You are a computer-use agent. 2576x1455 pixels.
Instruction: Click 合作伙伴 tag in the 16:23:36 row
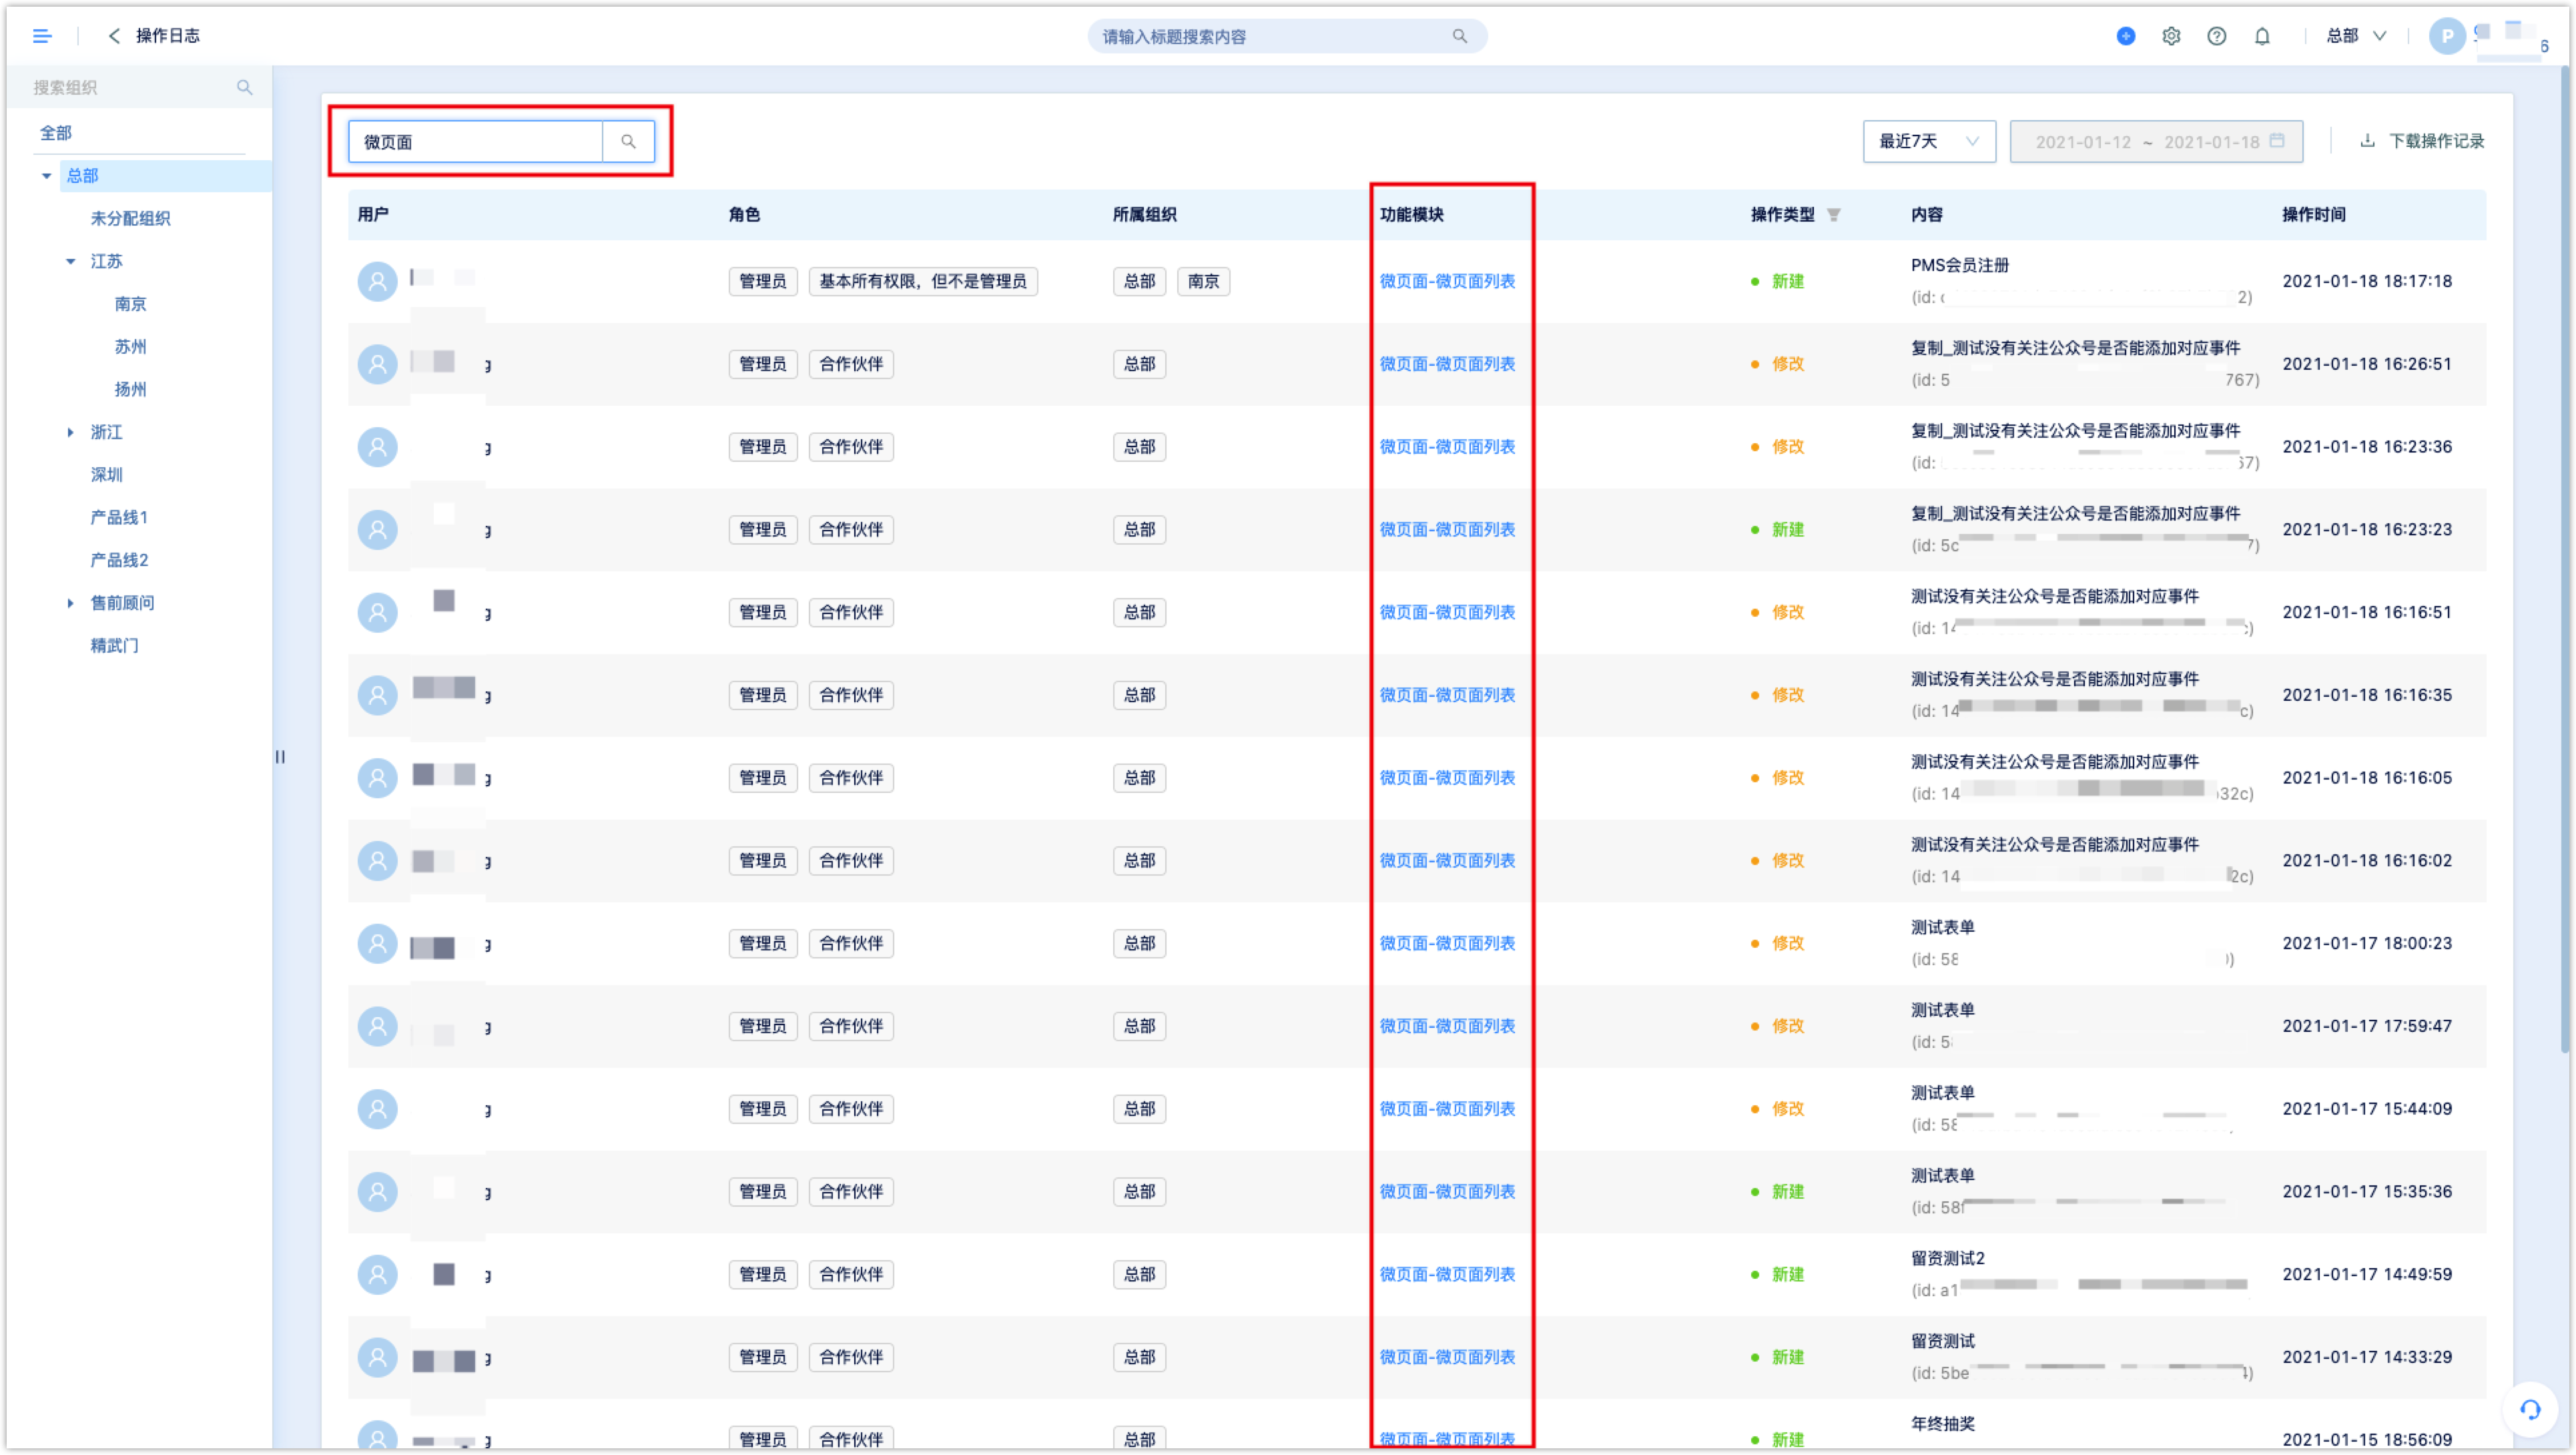pyautogui.click(x=850, y=447)
